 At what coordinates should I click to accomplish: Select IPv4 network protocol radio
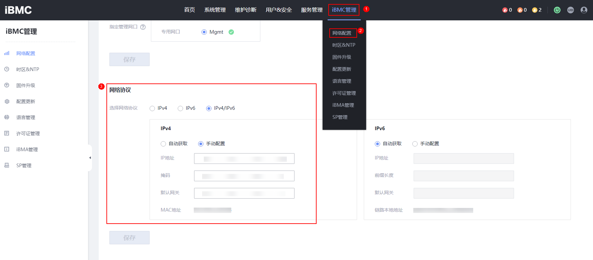(152, 108)
